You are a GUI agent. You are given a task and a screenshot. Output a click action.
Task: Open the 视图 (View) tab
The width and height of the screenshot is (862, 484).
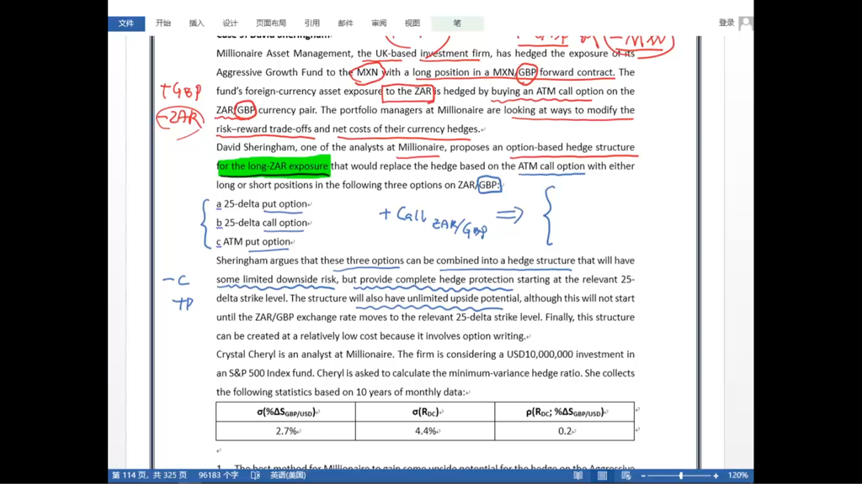coord(412,24)
